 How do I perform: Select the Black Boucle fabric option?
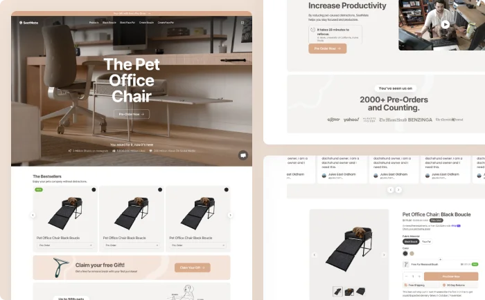pos(411,242)
